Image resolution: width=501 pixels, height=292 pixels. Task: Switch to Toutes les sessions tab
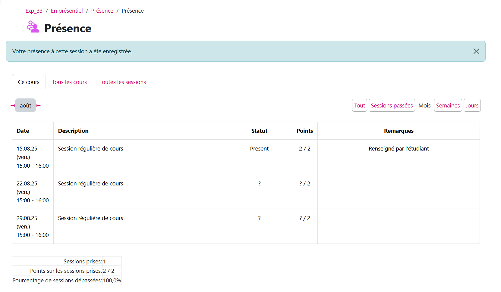122,82
